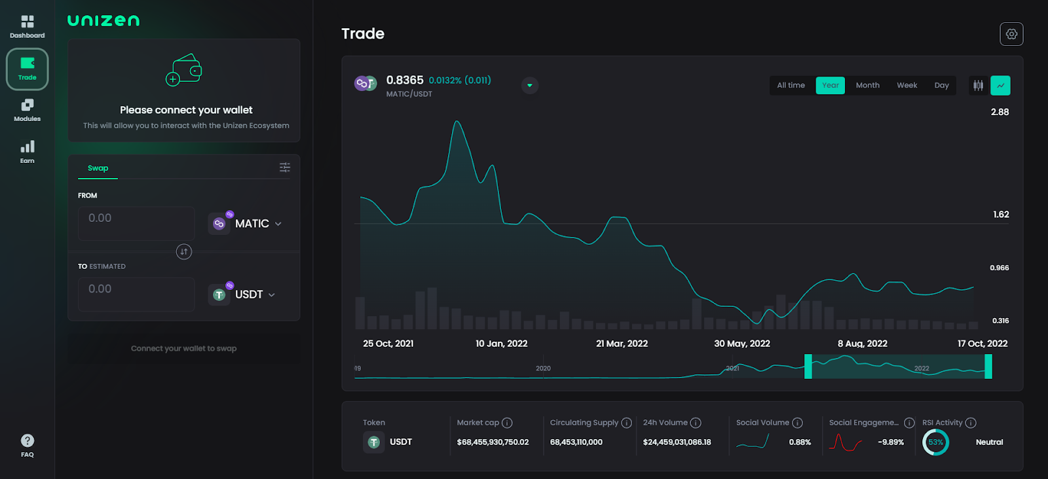Click Social Engagement red sparkline

[846, 442]
